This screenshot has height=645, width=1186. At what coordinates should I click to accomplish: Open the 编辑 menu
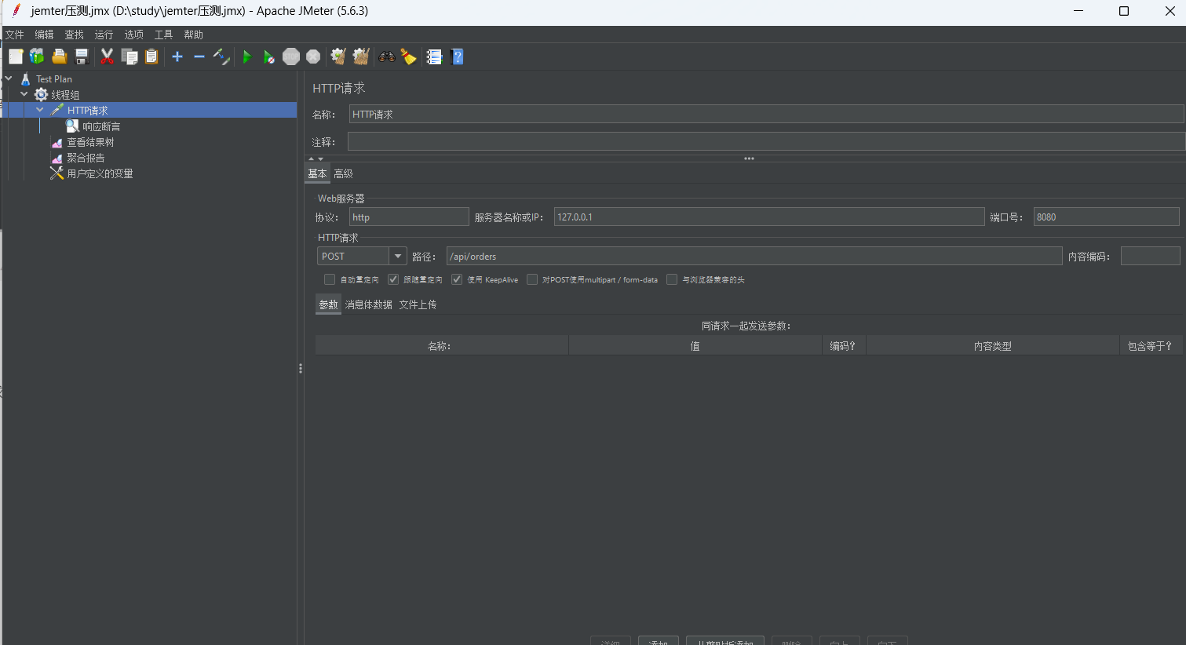tap(45, 35)
